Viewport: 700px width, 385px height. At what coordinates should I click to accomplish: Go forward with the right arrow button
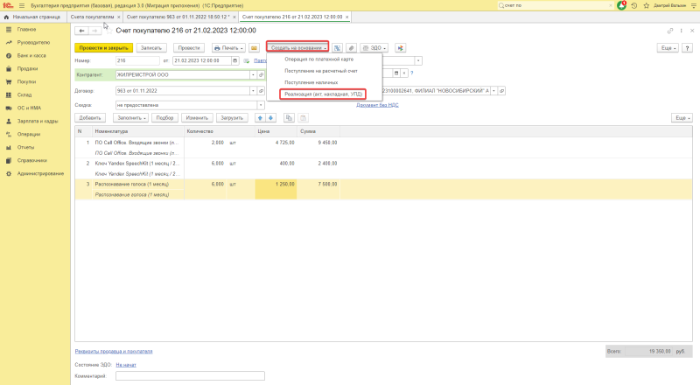[94, 31]
